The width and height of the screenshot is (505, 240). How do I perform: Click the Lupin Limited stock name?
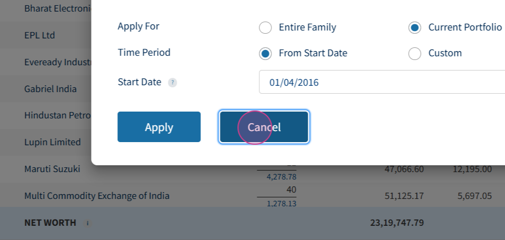tap(53, 142)
